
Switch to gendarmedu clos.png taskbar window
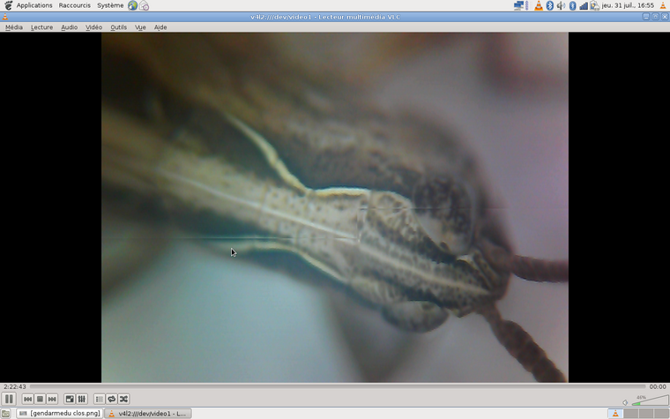(59, 413)
